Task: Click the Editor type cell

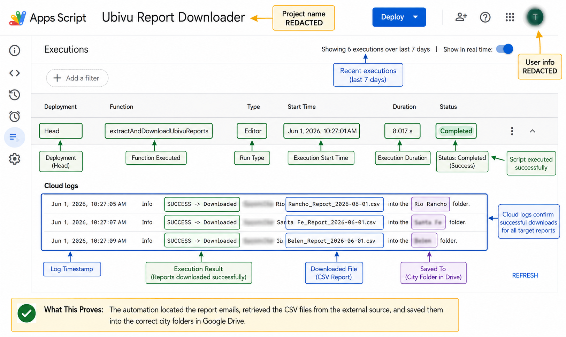Action: [x=252, y=131]
